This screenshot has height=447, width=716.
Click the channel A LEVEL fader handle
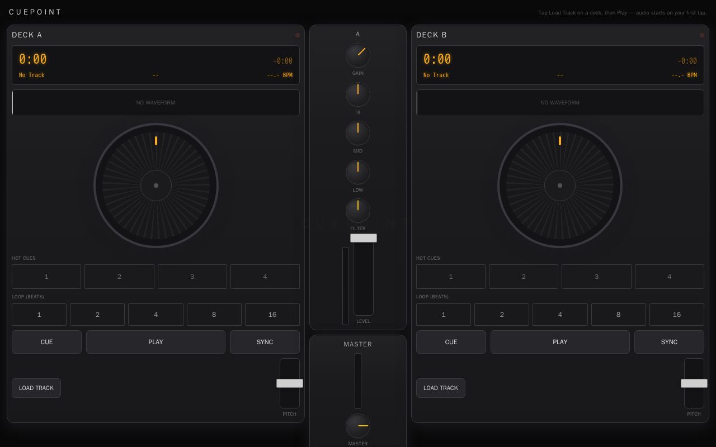[364, 238]
